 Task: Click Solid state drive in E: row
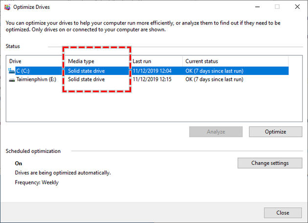tap(87, 79)
